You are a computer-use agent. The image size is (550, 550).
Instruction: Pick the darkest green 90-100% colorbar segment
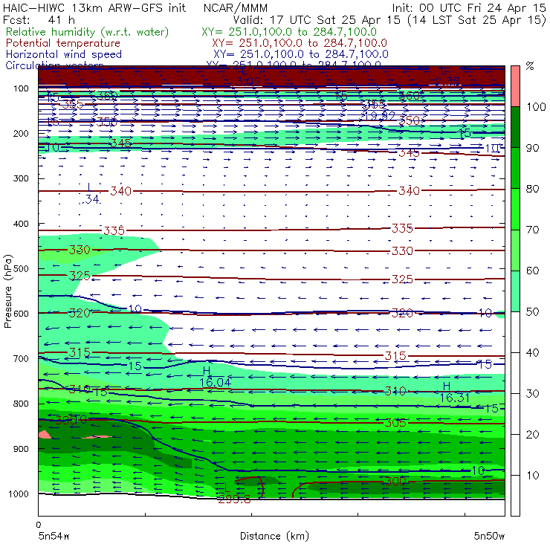(515, 127)
